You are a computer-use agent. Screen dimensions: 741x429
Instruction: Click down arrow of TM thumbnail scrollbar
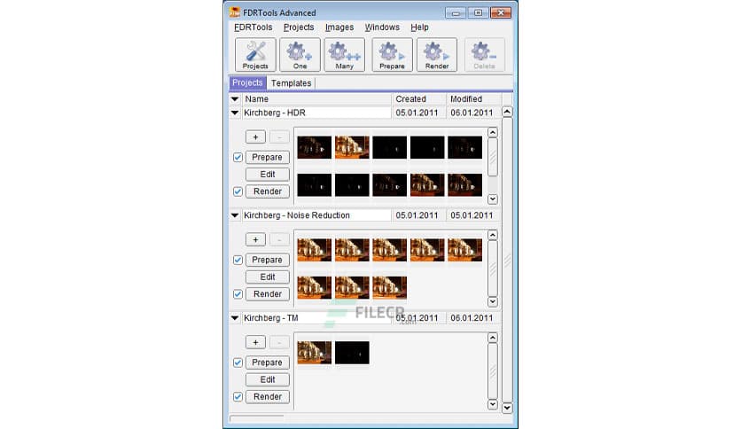coord(493,404)
